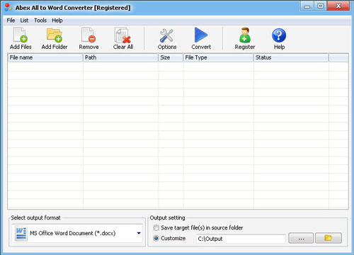Image resolution: width=354 pixels, height=255 pixels.
Task: Open the List menu
Action: point(24,21)
